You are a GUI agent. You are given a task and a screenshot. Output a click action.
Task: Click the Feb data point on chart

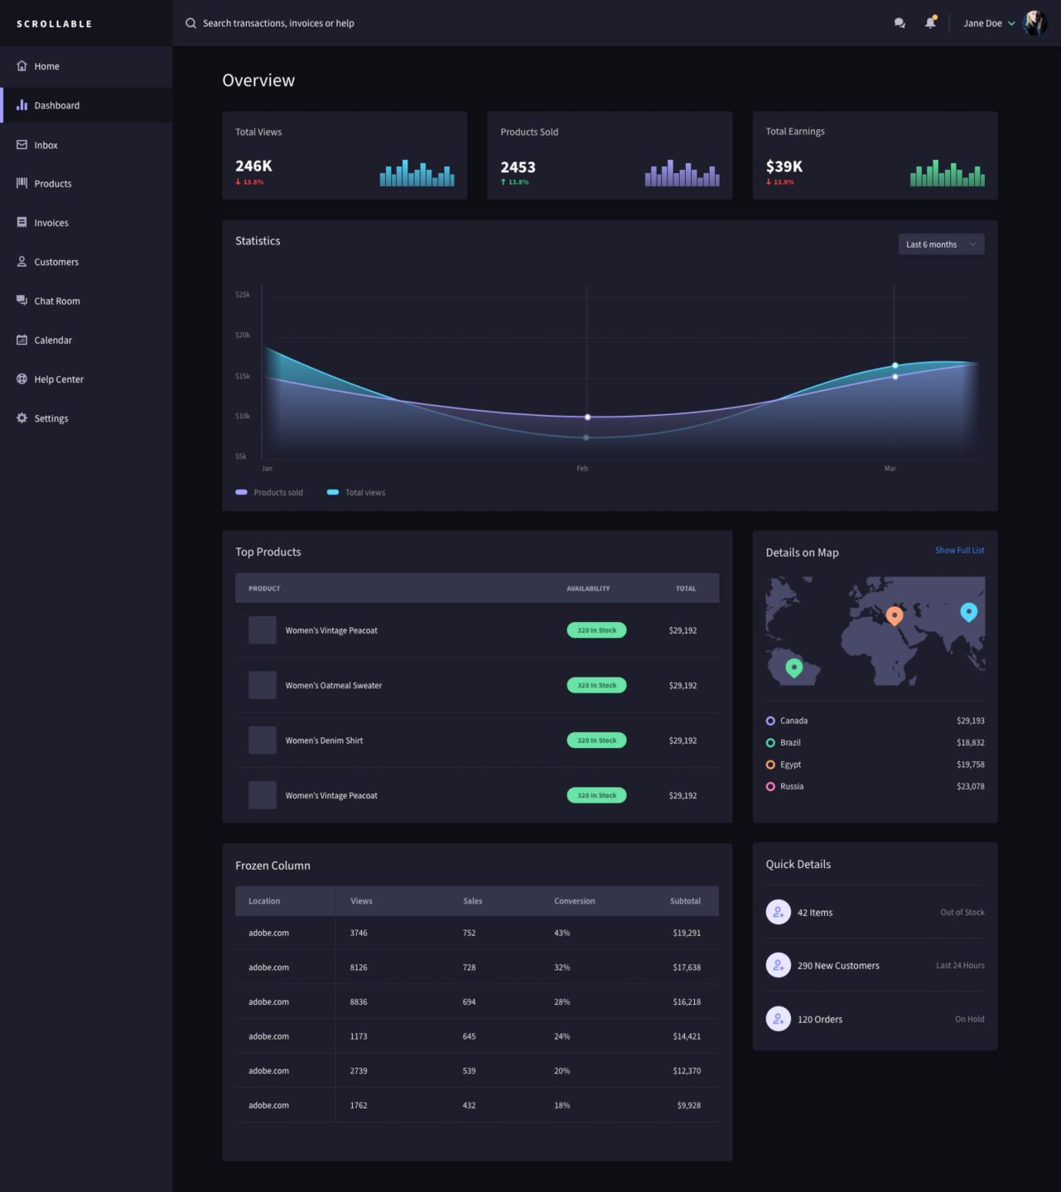pyautogui.click(x=587, y=417)
